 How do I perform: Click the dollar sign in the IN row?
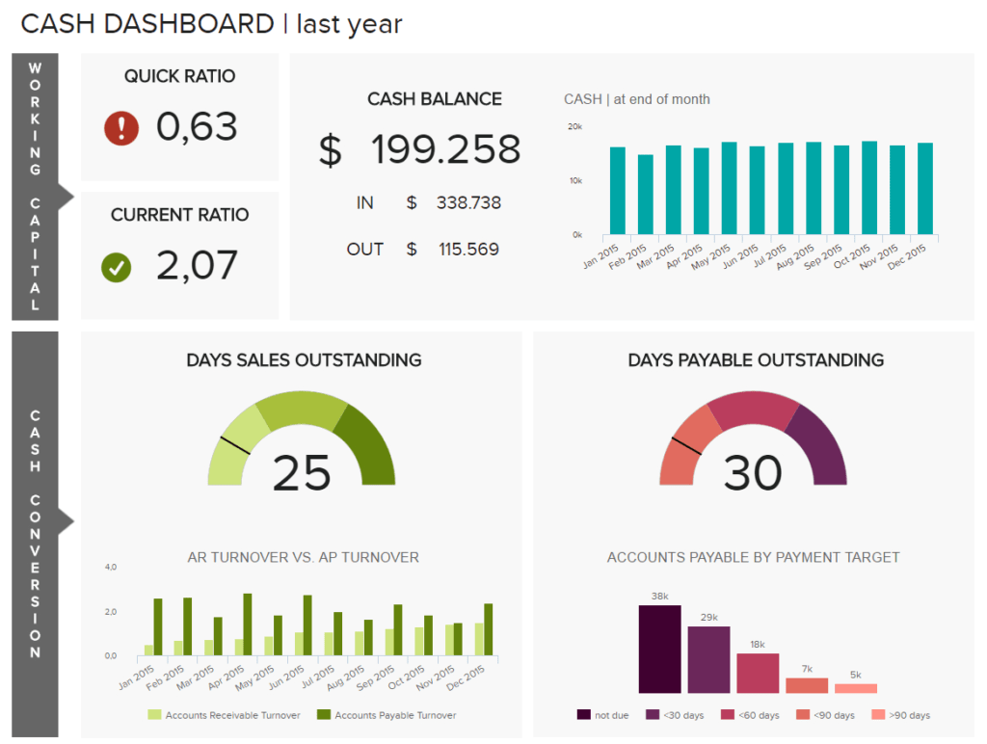(x=412, y=203)
